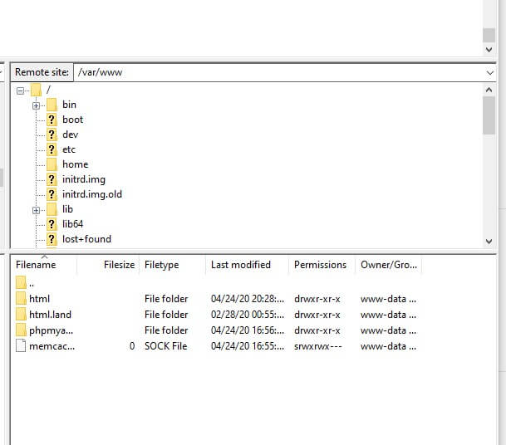
Task: Select the lib folder icon
Action: [52, 209]
